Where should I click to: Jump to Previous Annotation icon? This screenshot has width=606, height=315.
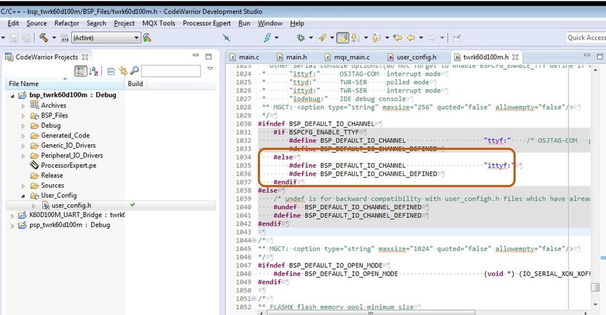[x=375, y=38]
